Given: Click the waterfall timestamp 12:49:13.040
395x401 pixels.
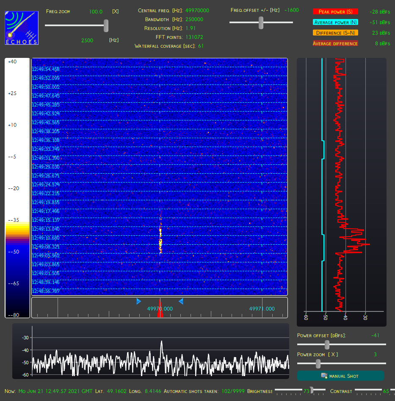Looking at the screenshot, I should click(x=46, y=229).
